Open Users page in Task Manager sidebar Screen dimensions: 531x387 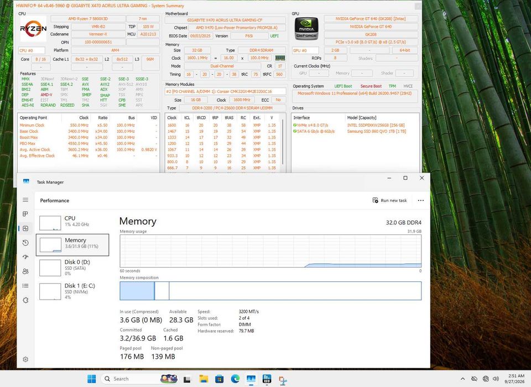25,271
